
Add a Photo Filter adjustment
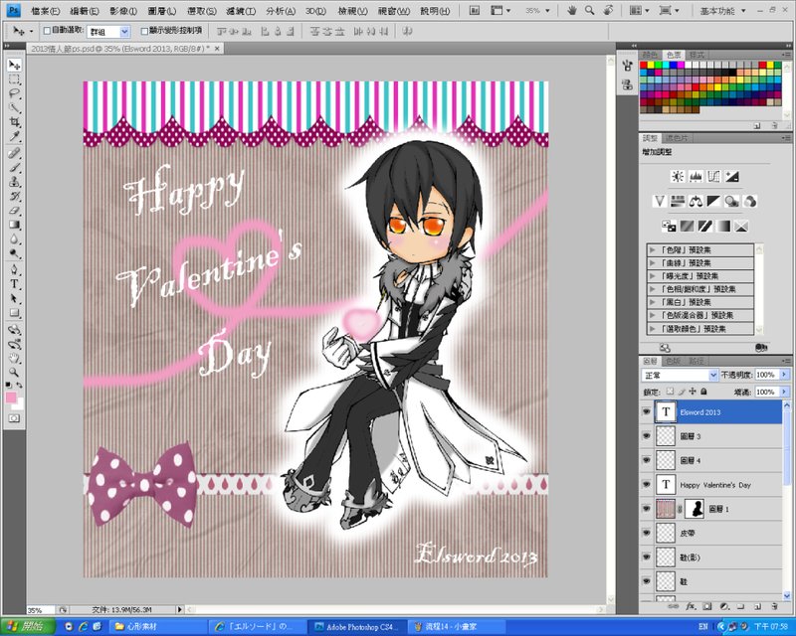tap(732, 202)
